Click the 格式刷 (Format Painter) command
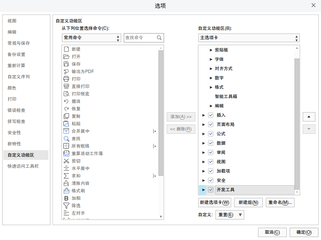 66,190
